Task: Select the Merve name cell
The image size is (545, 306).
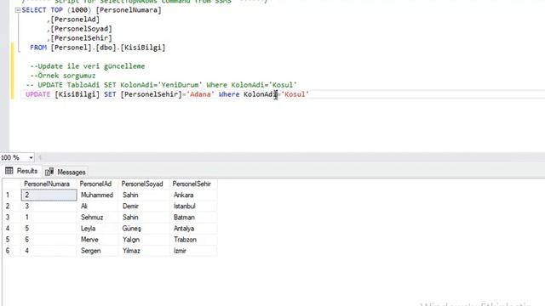Action: coord(97,240)
